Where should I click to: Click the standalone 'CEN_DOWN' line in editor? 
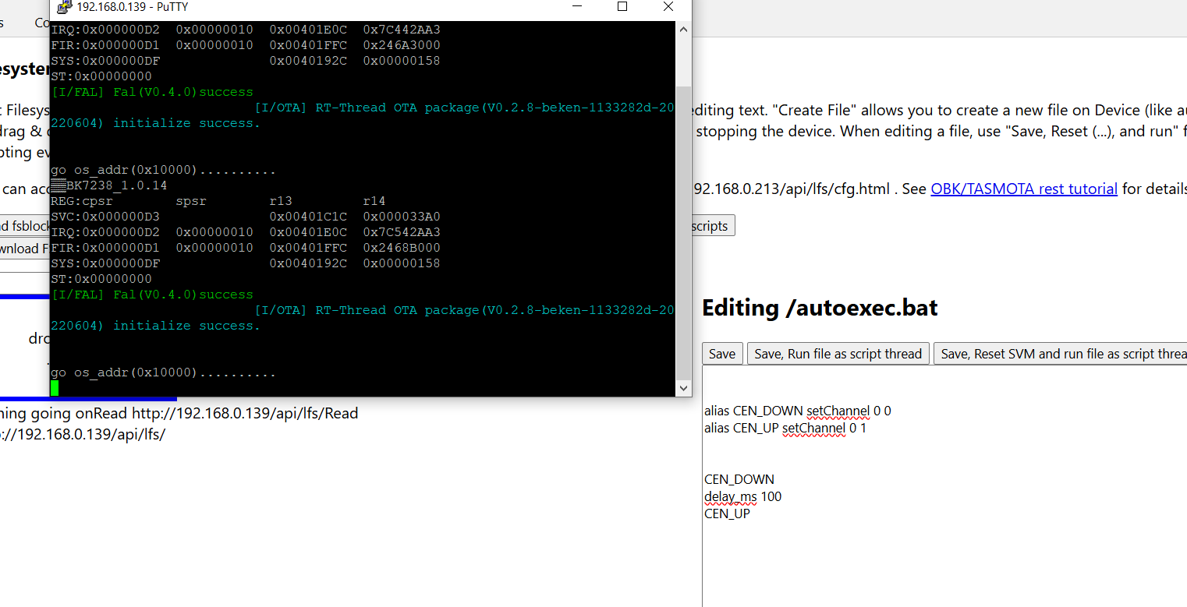coord(739,479)
